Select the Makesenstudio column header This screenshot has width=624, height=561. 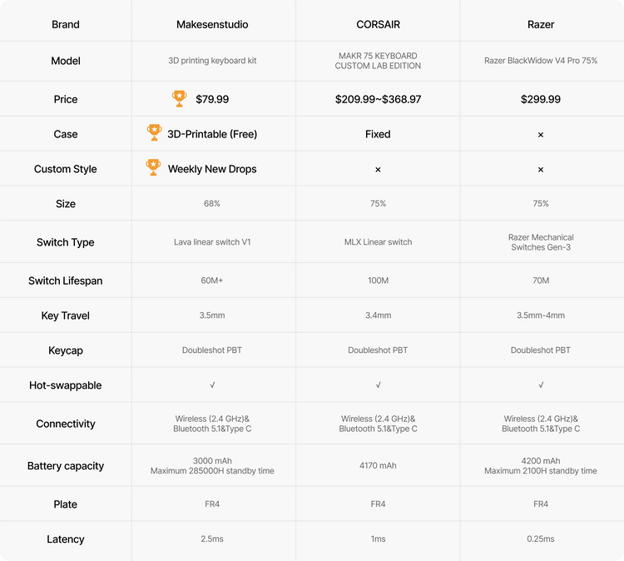tap(212, 24)
